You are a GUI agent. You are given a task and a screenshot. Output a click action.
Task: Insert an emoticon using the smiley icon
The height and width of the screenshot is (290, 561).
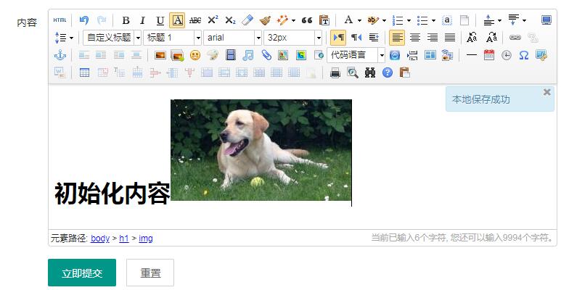(195, 55)
